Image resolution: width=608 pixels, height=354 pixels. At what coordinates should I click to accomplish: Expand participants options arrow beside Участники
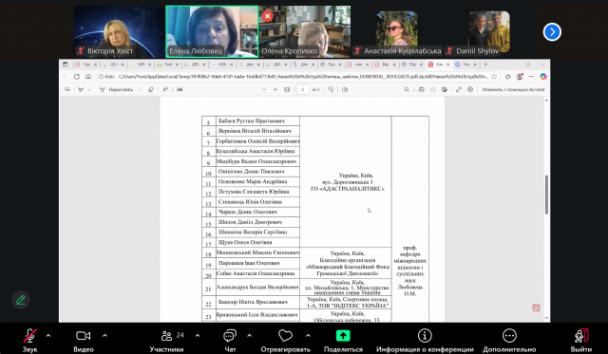click(x=198, y=335)
